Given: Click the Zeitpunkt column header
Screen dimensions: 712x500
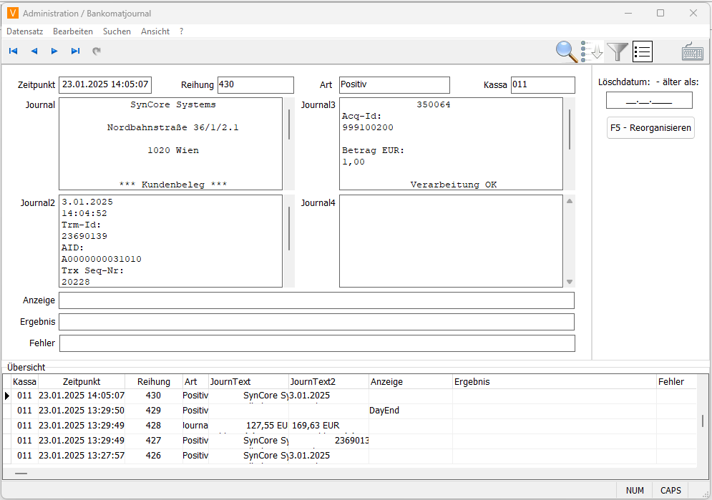Looking at the screenshot, I should pos(82,382).
